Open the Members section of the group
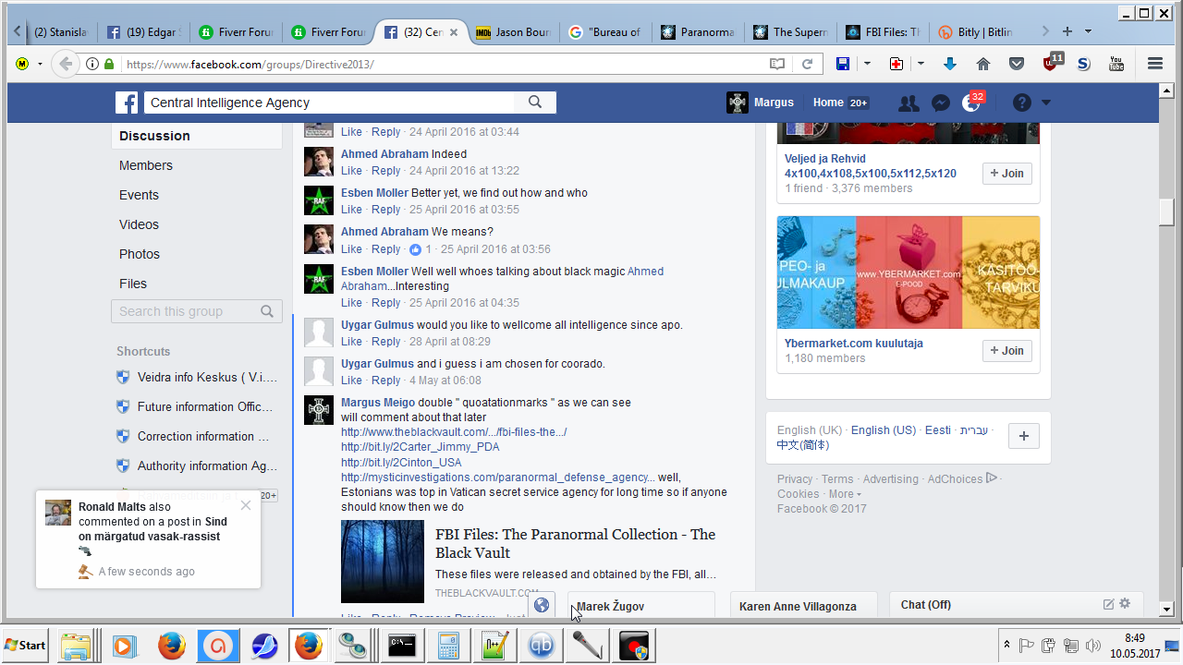The image size is (1183, 665). [x=145, y=165]
